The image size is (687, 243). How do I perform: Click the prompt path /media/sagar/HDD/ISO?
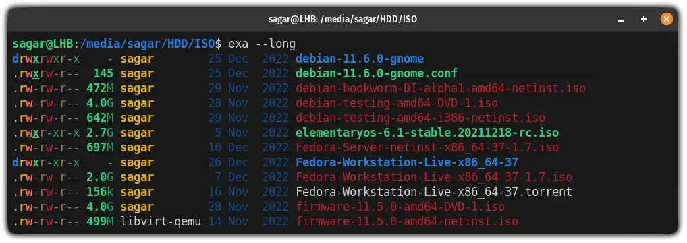148,44
